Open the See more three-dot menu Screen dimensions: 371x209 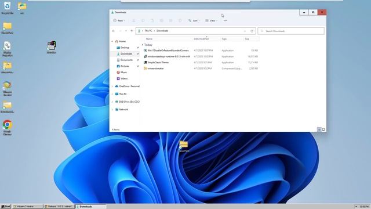click(225, 21)
